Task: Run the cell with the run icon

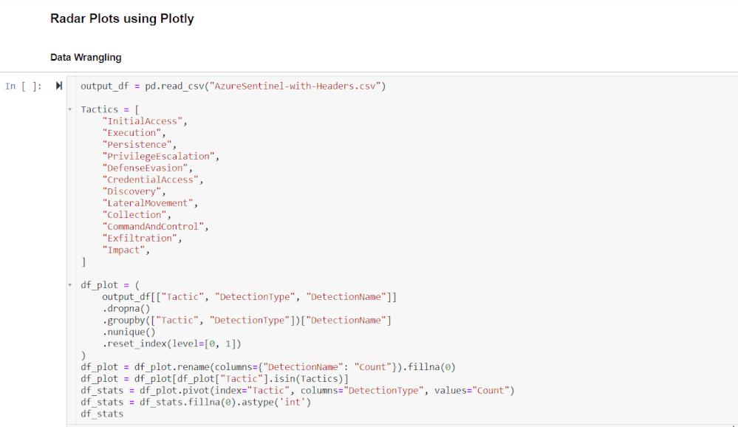Action: click(x=59, y=86)
